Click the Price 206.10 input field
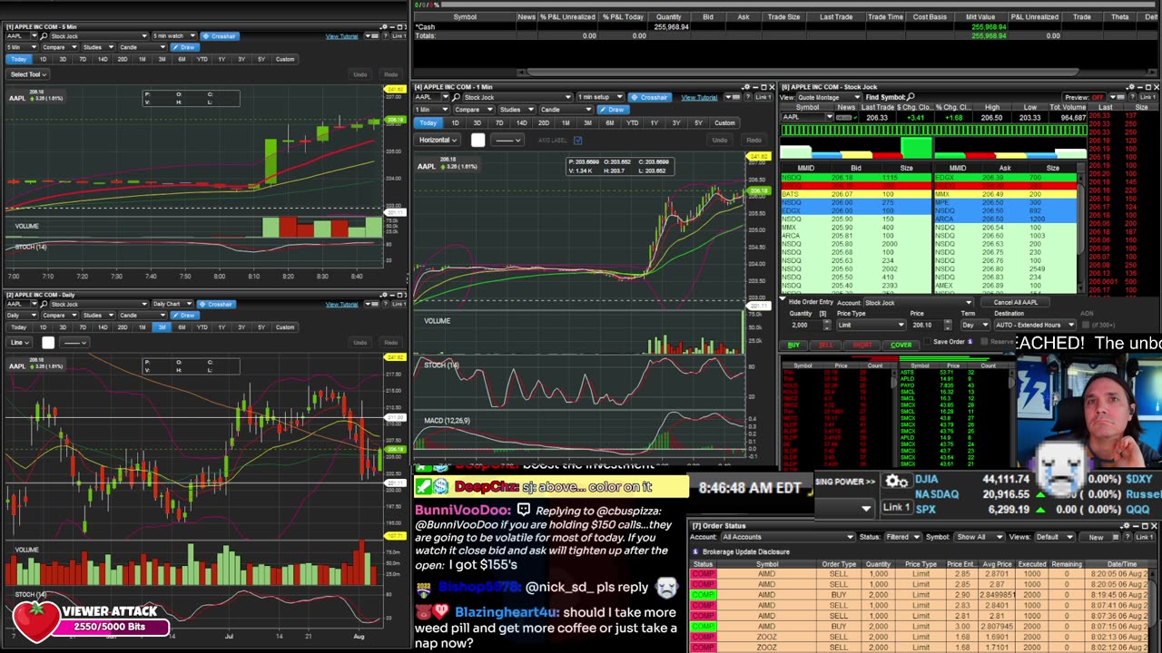 (928, 325)
